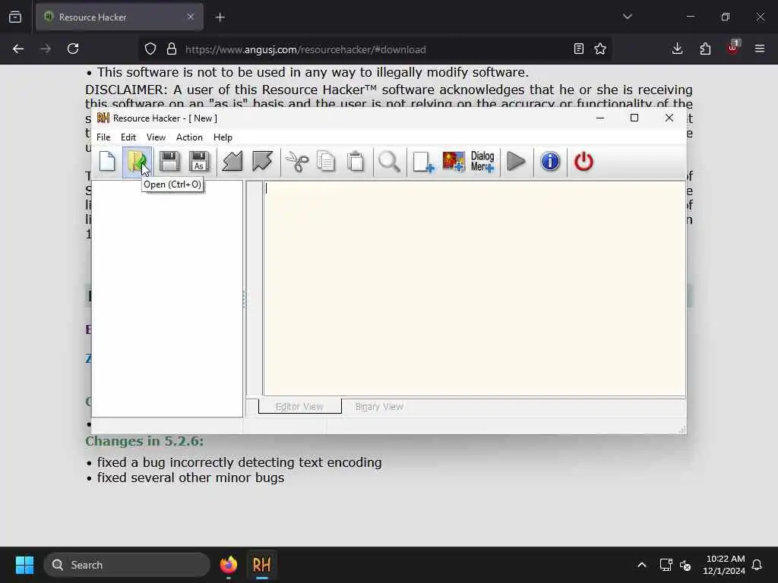The height and width of the screenshot is (583, 778).
Task: Open the browser Downloads panel
Action: (x=677, y=49)
